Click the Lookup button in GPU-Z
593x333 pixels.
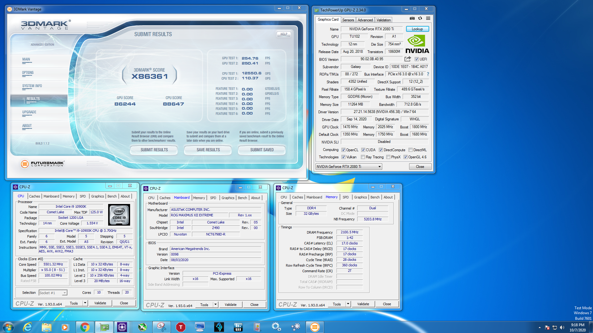pos(417,29)
